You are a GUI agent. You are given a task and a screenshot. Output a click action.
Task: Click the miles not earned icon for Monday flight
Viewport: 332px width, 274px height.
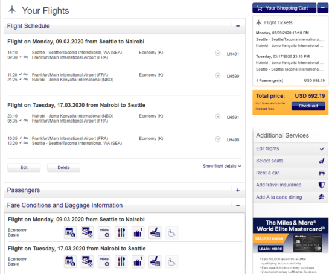[x=104, y=233]
